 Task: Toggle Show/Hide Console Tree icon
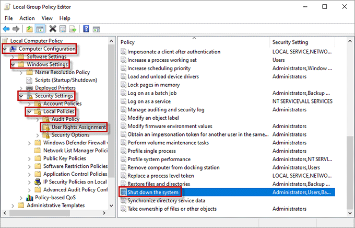(40, 29)
